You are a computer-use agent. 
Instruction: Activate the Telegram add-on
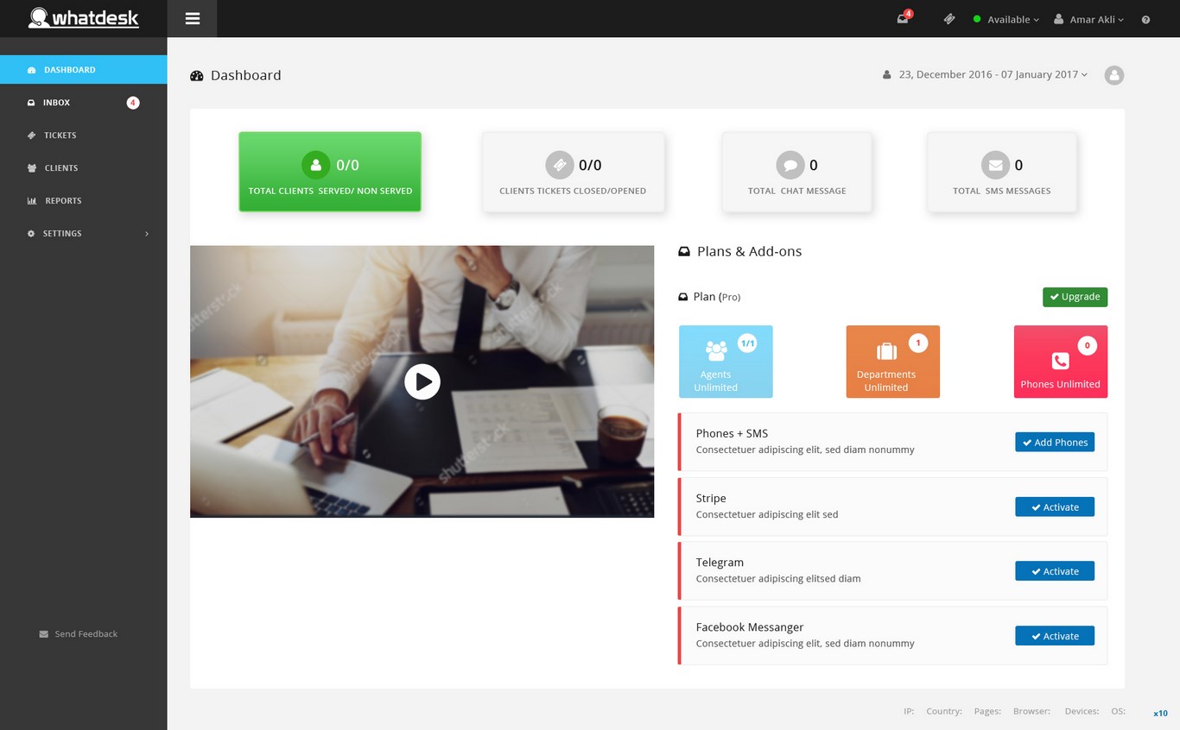coord(1054,571)
